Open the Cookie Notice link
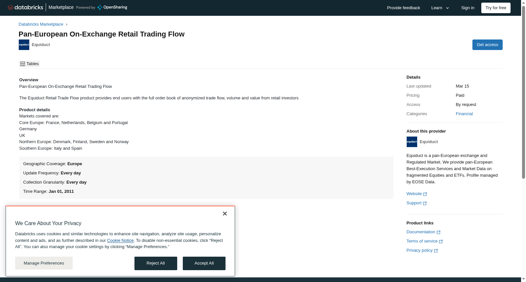This screenshot has width=526, height=282. 120,241
